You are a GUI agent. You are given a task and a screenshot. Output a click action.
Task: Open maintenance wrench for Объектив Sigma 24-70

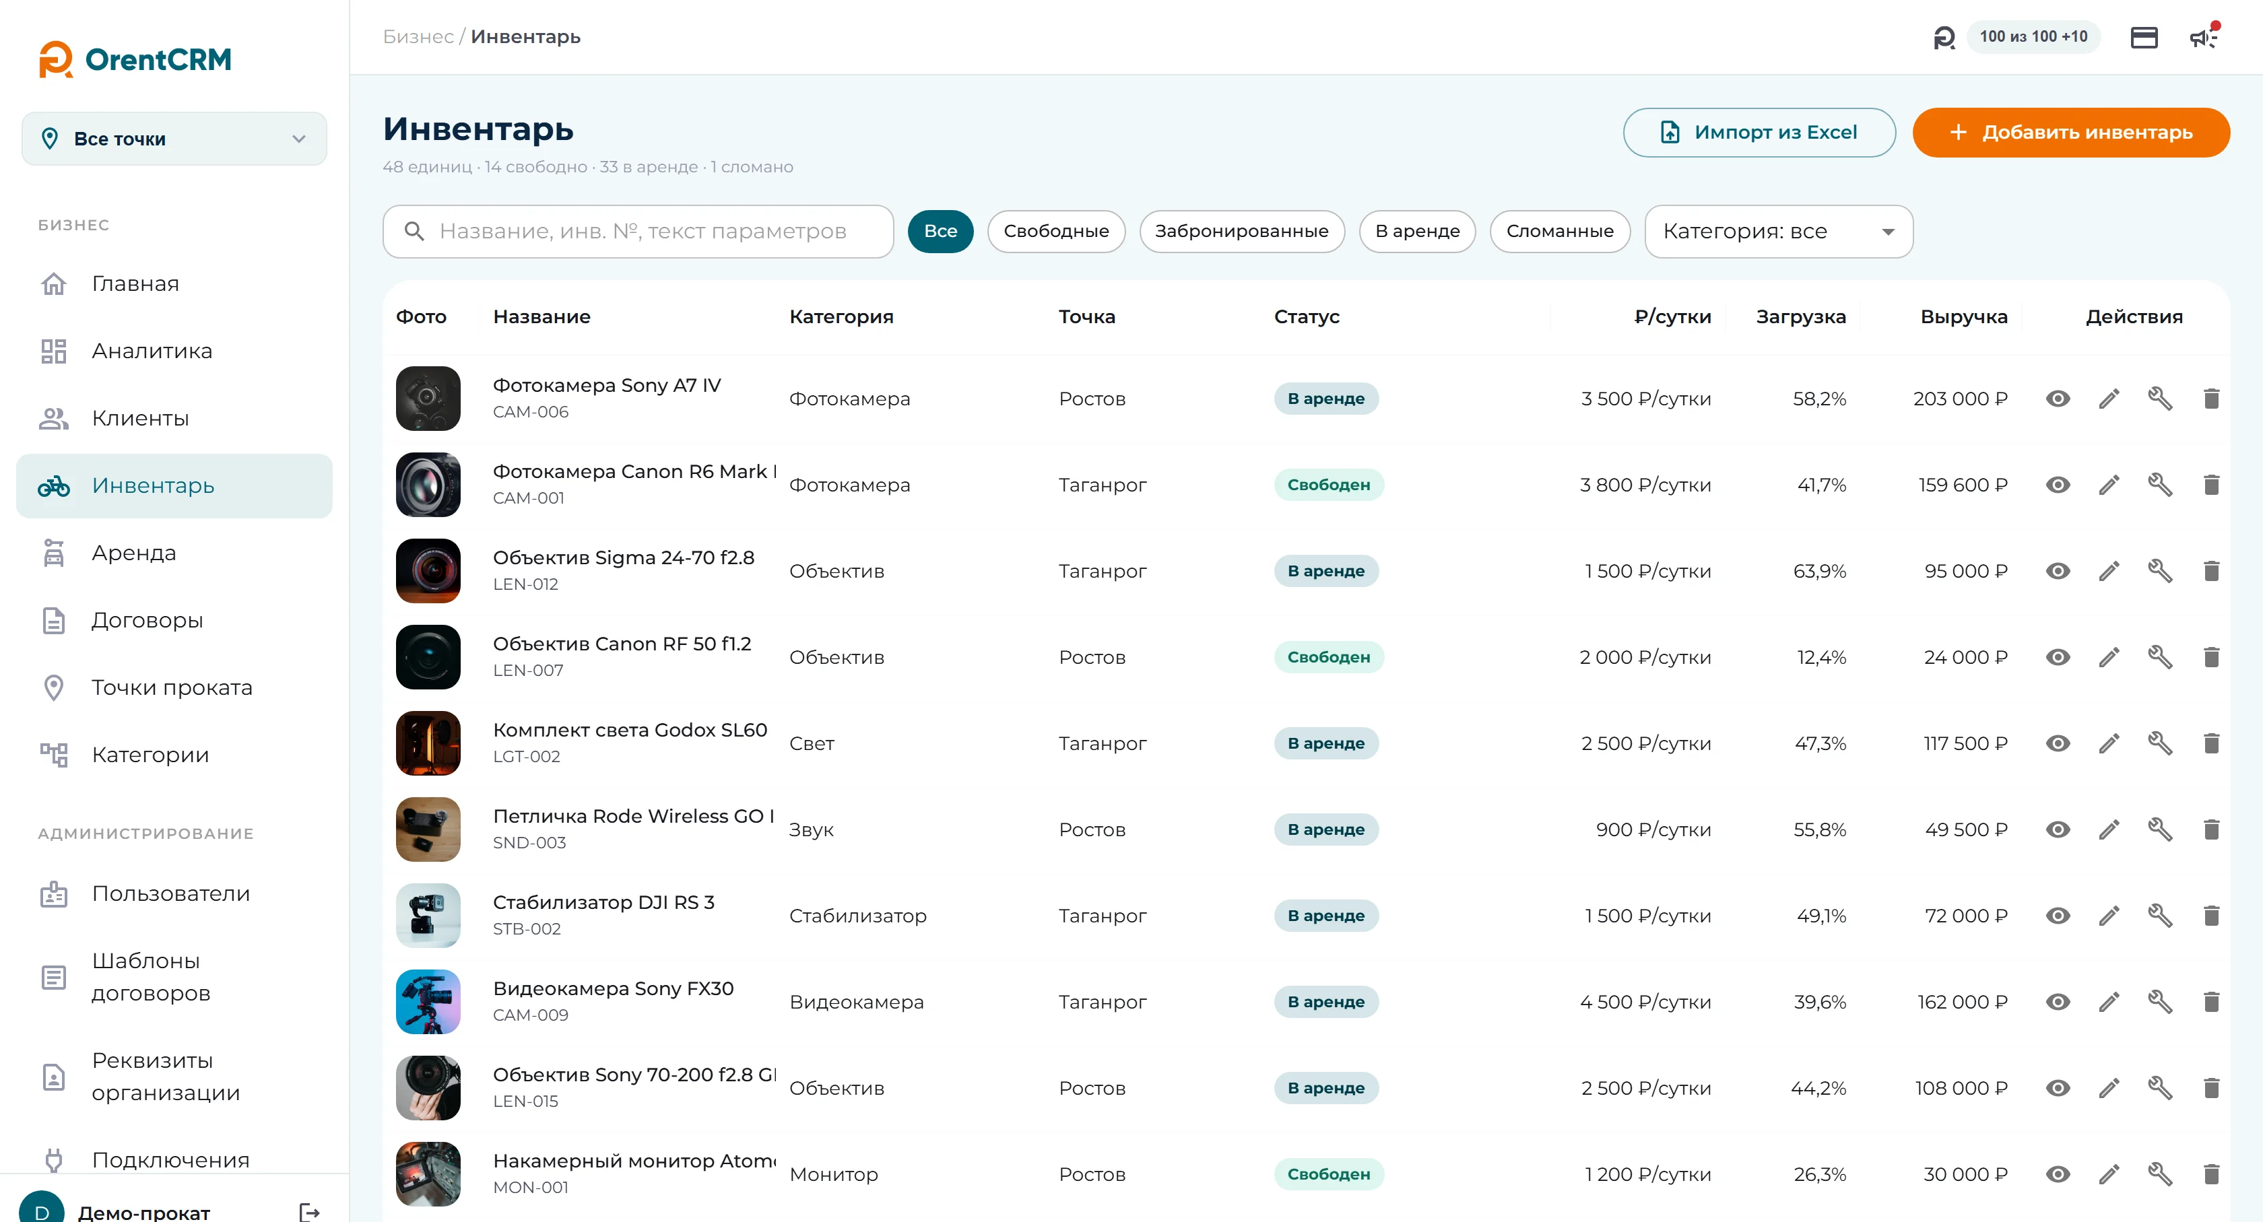[x=2160, y=571]
